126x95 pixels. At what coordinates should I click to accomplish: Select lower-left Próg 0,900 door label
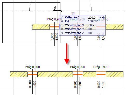pyautogui.click(x=32, y=67)
